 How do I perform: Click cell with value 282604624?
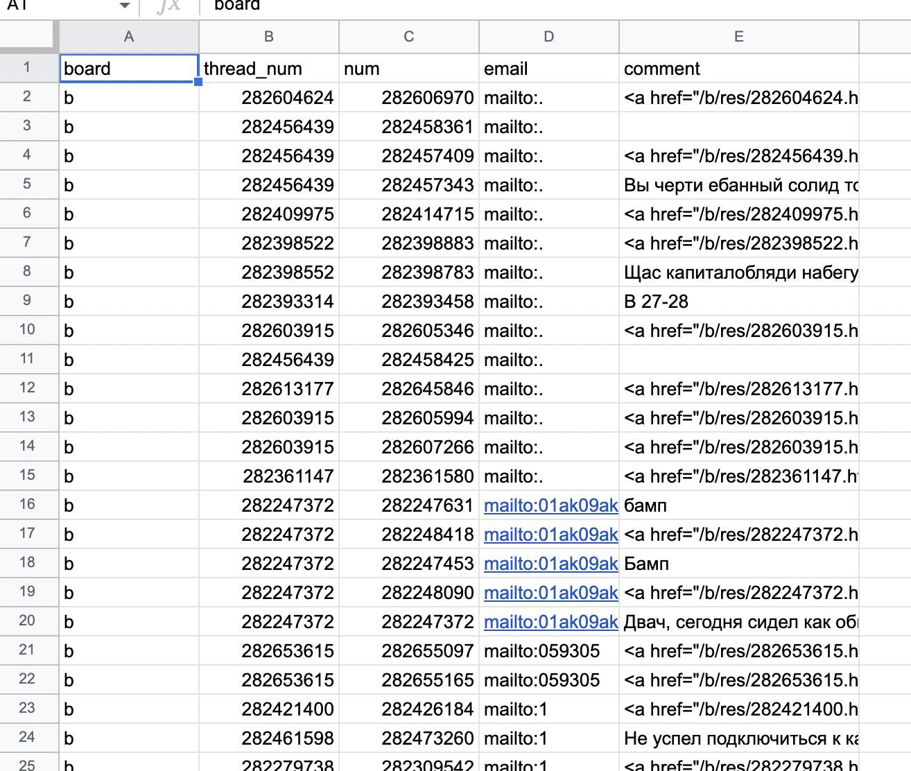pos(269,98)
